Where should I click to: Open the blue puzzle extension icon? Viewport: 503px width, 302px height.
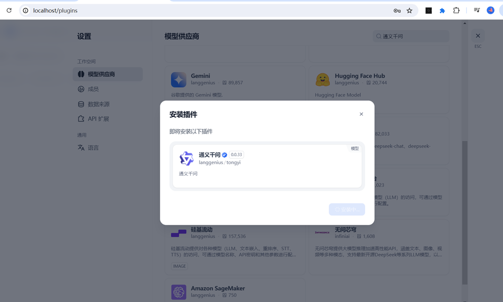[x=442, y=11]
